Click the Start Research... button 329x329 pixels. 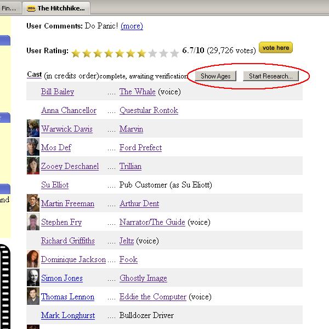pyautogui.click(x=271, y=76)
